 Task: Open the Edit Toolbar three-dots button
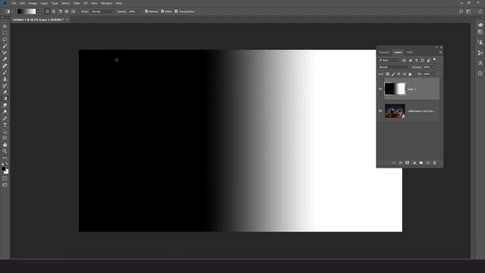click(5, 158)
